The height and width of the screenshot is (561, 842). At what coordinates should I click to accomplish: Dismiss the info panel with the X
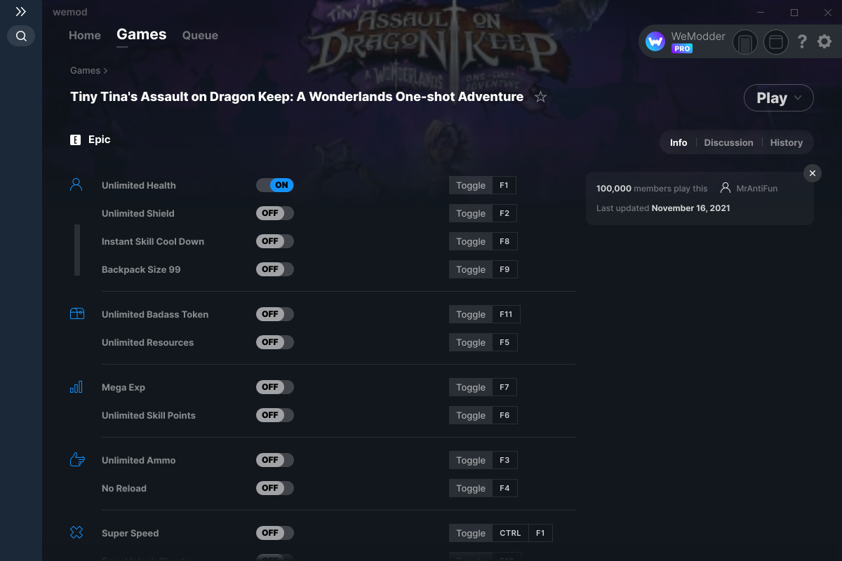[x=812, y=173]
